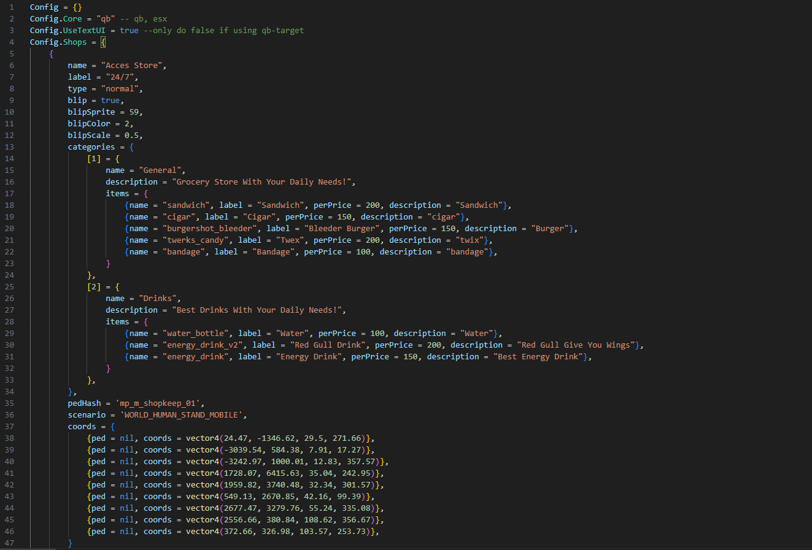This screenshot has width=812, height=550.
Task: Click the true value of Config.UseTextUI
Action: click(x=129, y=31)
